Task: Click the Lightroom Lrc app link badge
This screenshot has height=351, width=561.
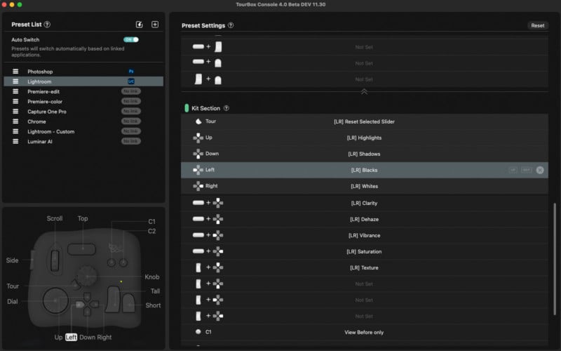Action: [x=131, y=81]
